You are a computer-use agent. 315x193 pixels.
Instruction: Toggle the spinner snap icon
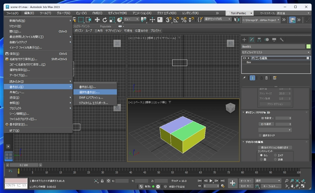[191, 20]
